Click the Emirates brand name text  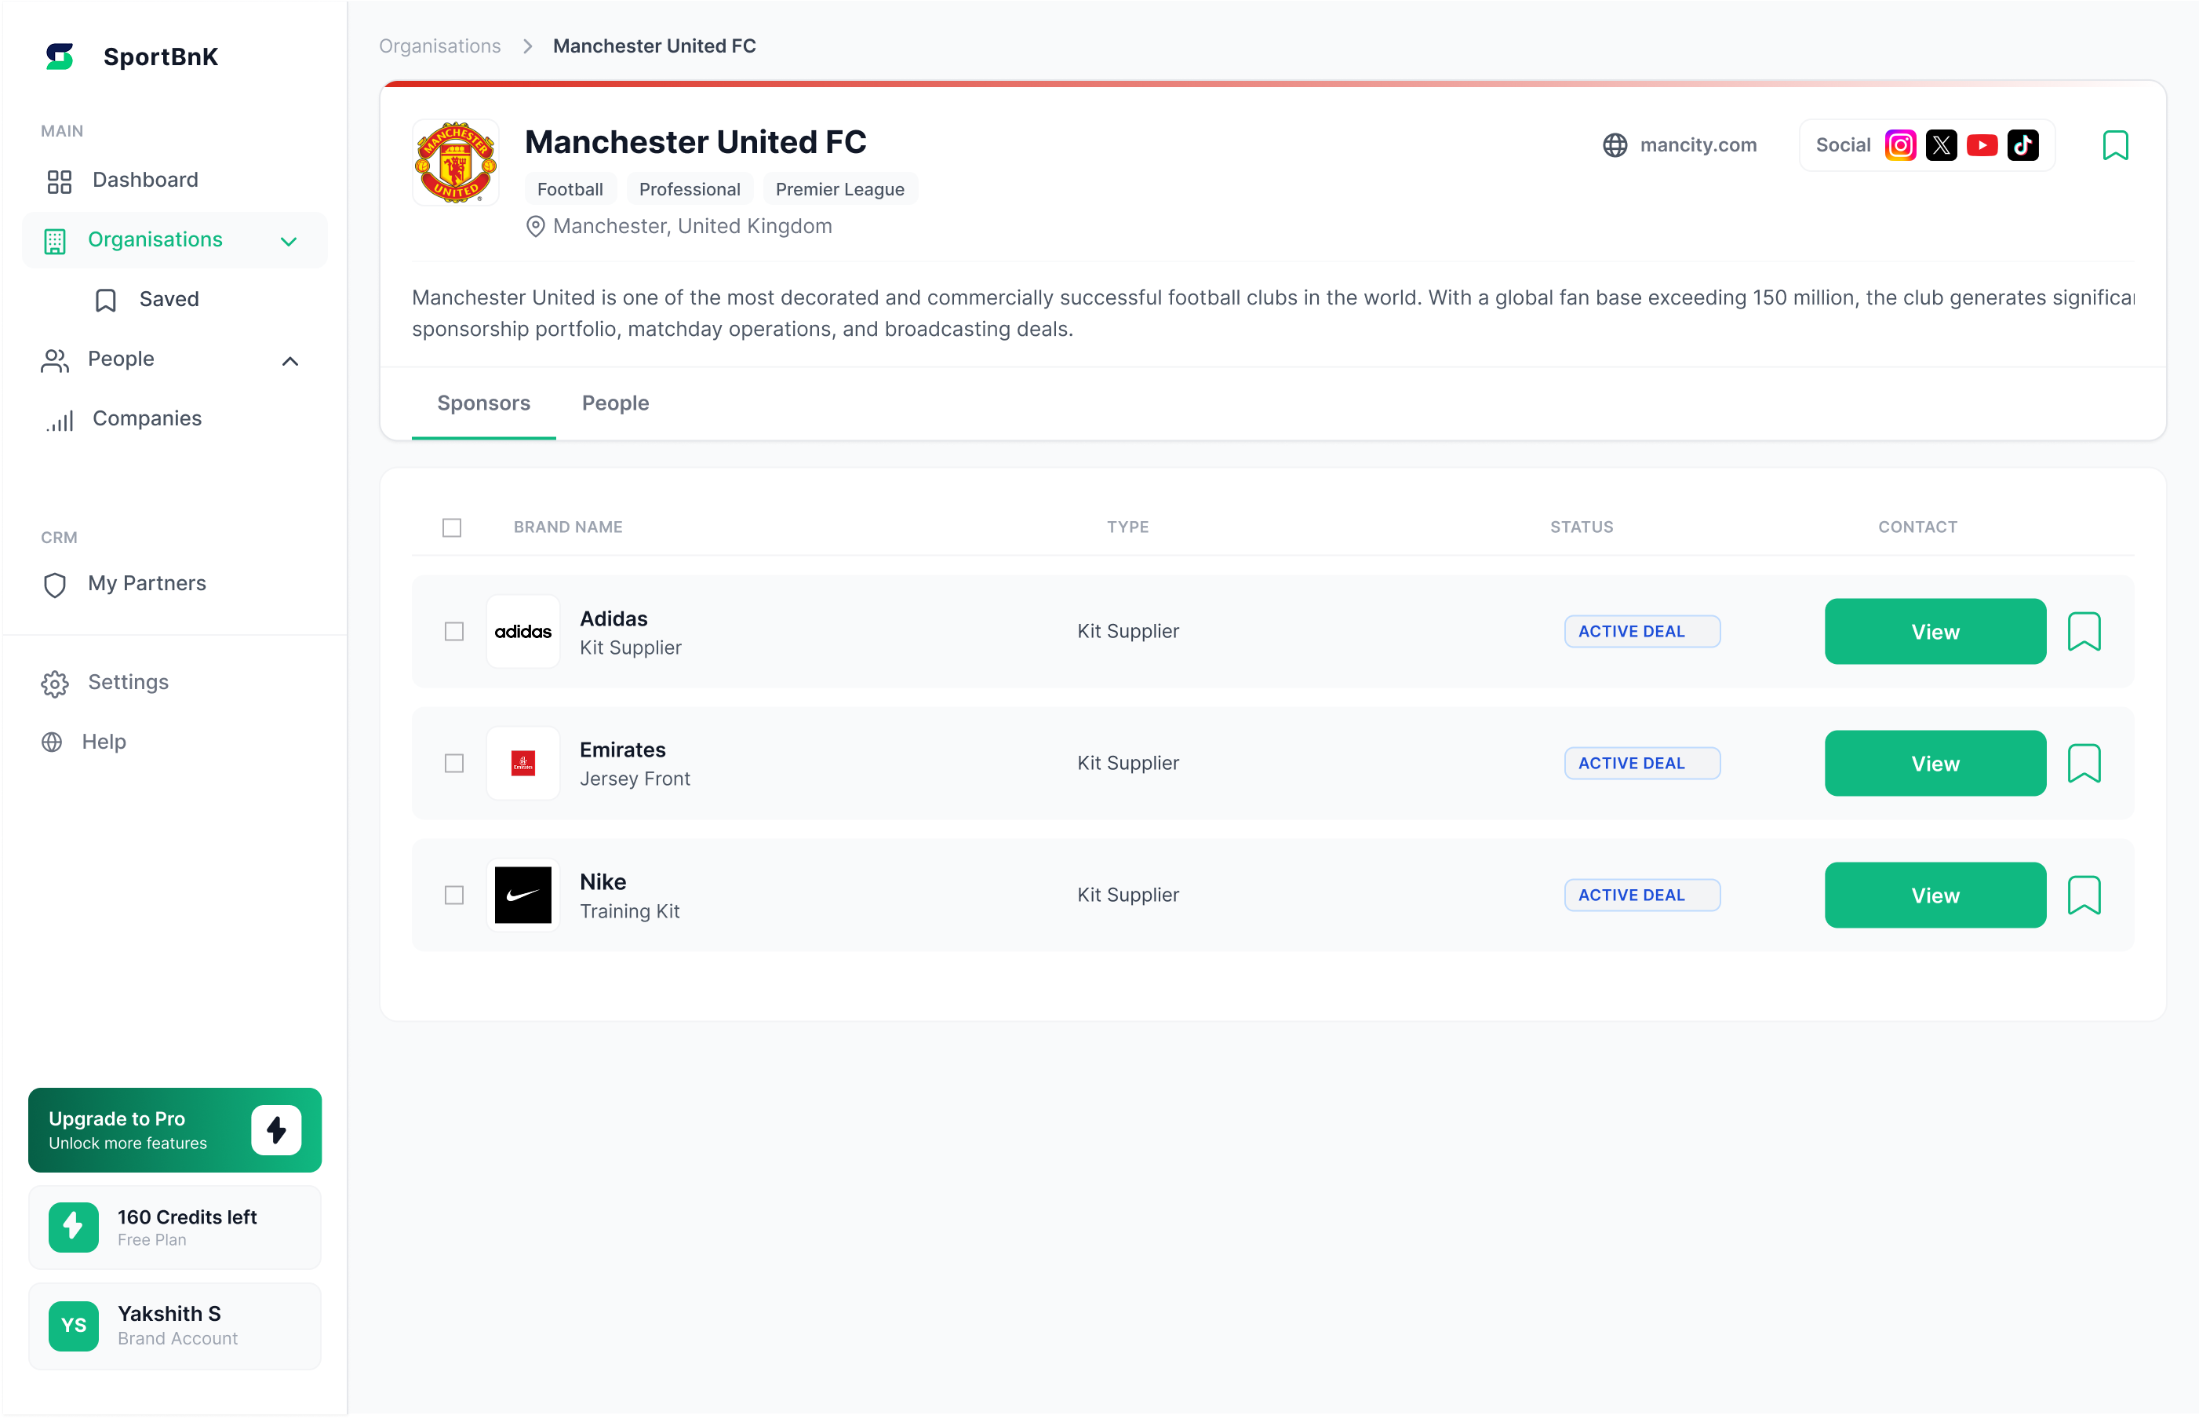pyautogui.click(x=622, y=751)
